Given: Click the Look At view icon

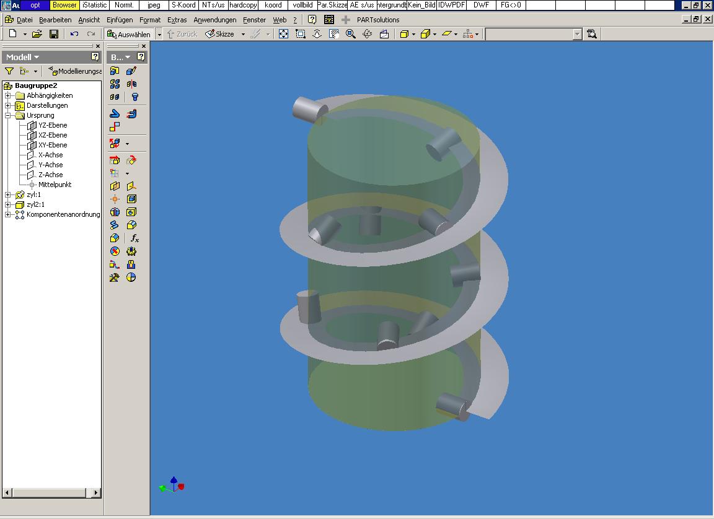Looking at the screenshot, I should click(384, 33).
